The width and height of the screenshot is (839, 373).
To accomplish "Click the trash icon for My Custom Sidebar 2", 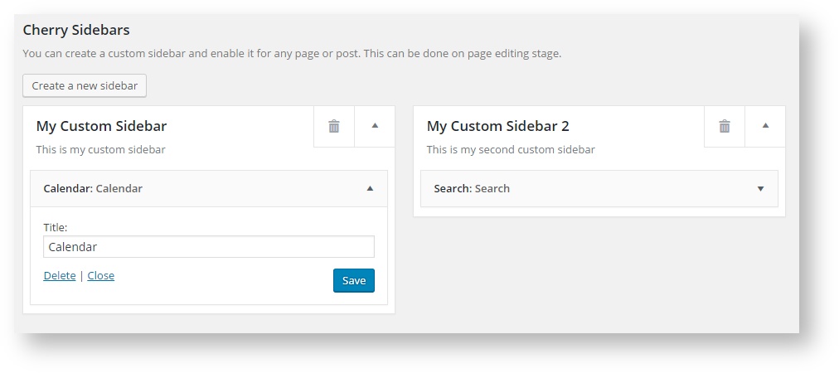I will pos(725,126).
